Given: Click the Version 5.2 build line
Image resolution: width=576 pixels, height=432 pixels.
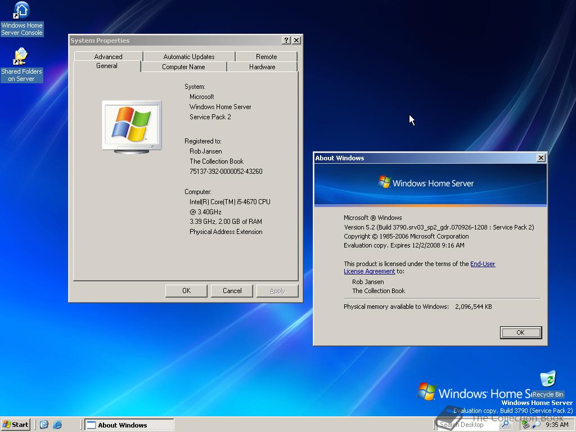Looking at the screenshot, I should [439, 227].
